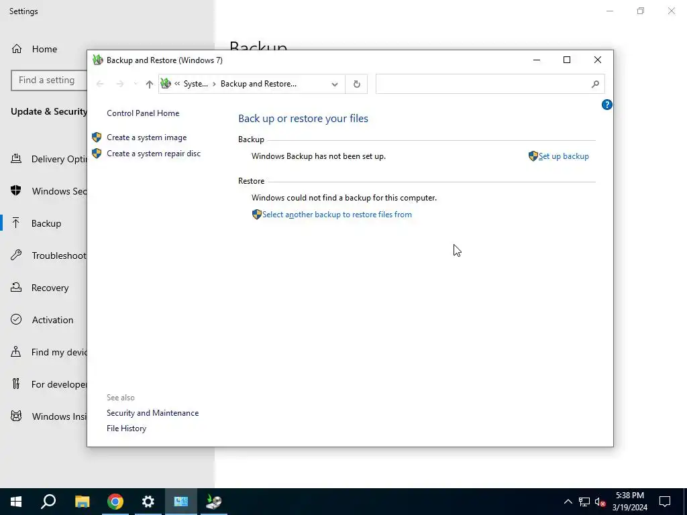The image size is (687, 515).
Task: Click the Troubleshoot wrench icon in Settings
Action: 16,255
